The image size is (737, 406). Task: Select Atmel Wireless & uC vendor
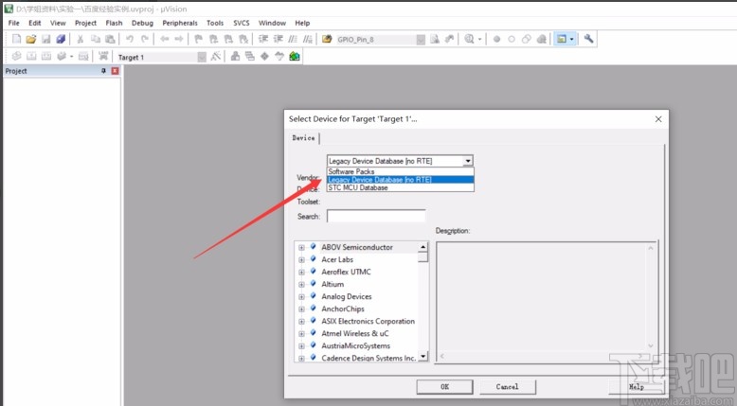(x=355, y=333)
